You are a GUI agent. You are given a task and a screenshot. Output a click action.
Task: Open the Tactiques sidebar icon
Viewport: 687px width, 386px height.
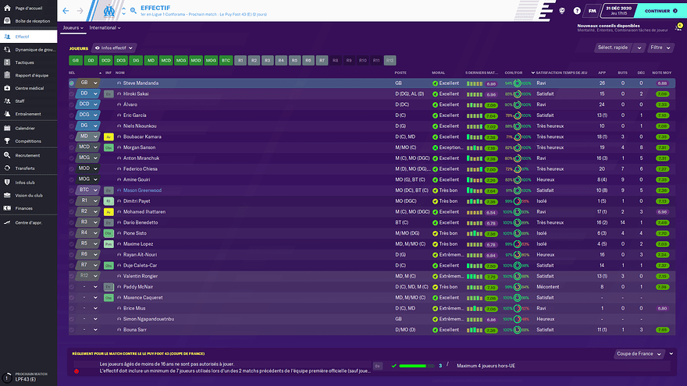click(6, 62)
